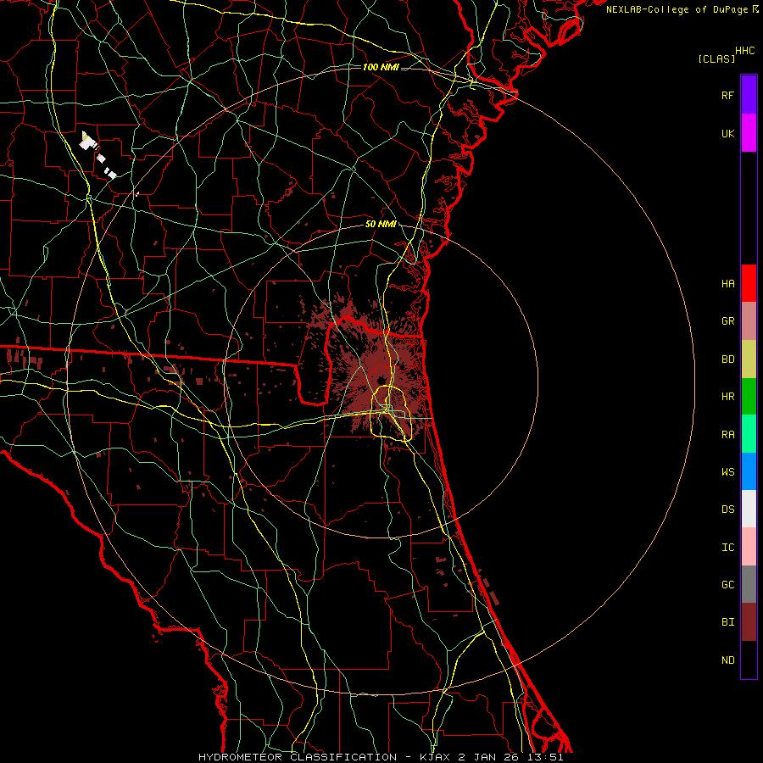Click the RA legend label
The width and height of the screenshot is (763, 763).
(727, 435)
